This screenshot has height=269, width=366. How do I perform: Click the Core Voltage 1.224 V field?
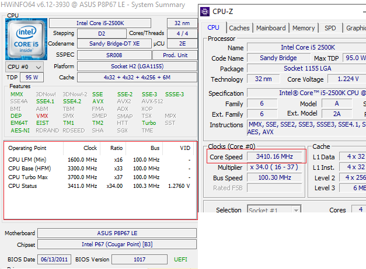347,79
